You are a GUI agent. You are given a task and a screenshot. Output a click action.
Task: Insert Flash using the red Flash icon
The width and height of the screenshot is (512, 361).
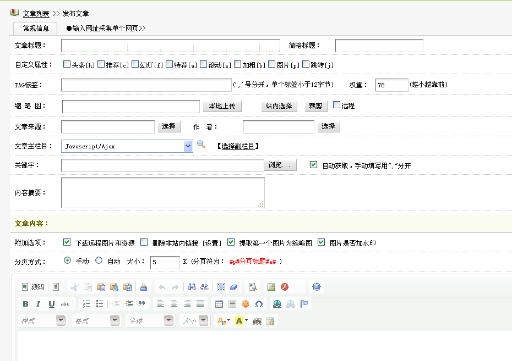tap(285, 287)
